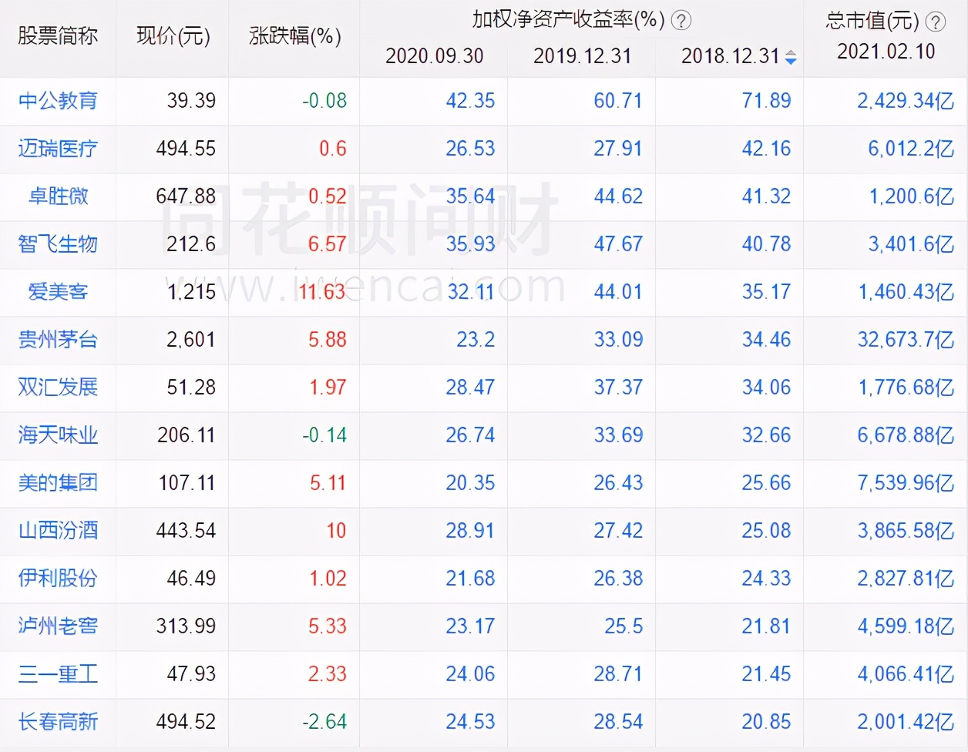Select 山西汾酒 in the stock list
The height and width of the screenshot is (752, 968).
click(56, 531)
